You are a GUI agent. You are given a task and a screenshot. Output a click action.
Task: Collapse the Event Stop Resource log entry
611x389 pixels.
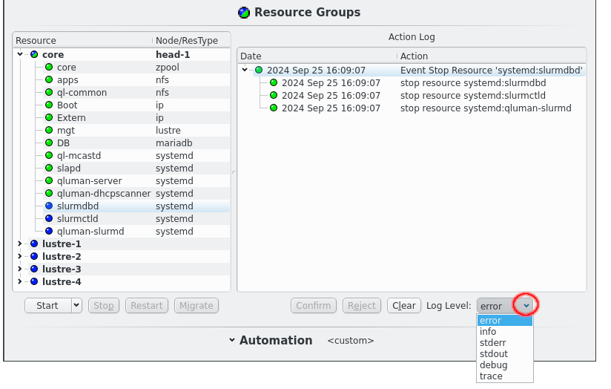coord(245,70)
